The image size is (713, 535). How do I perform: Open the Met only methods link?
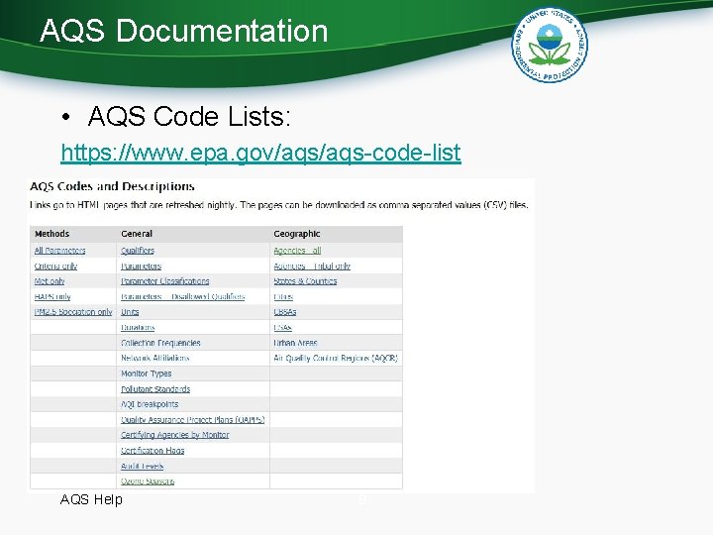[x=50, y=281]
